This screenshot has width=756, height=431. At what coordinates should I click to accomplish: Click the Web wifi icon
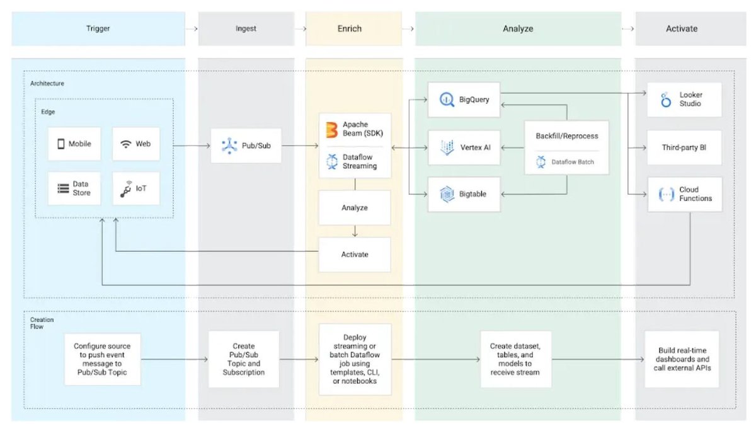126,144
